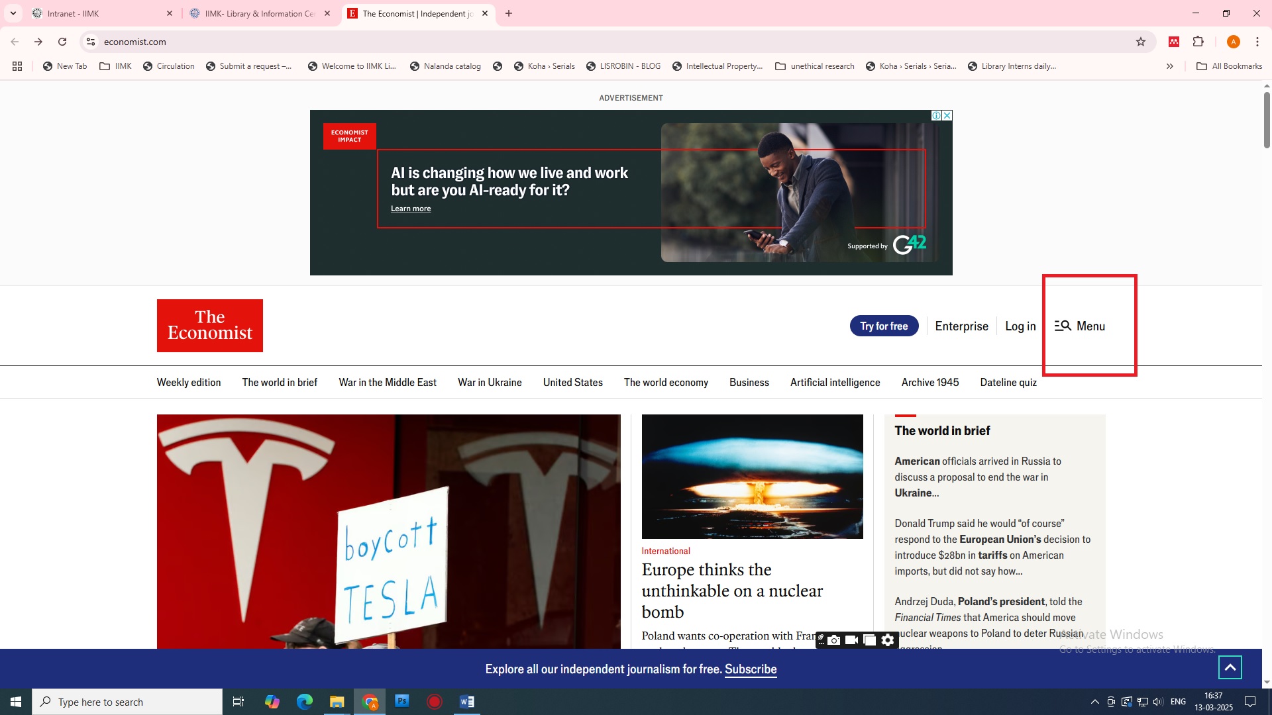Open Chrome extensions puzzle icon
This screenshot has height=715, width=1272.
coord(1198,42)
